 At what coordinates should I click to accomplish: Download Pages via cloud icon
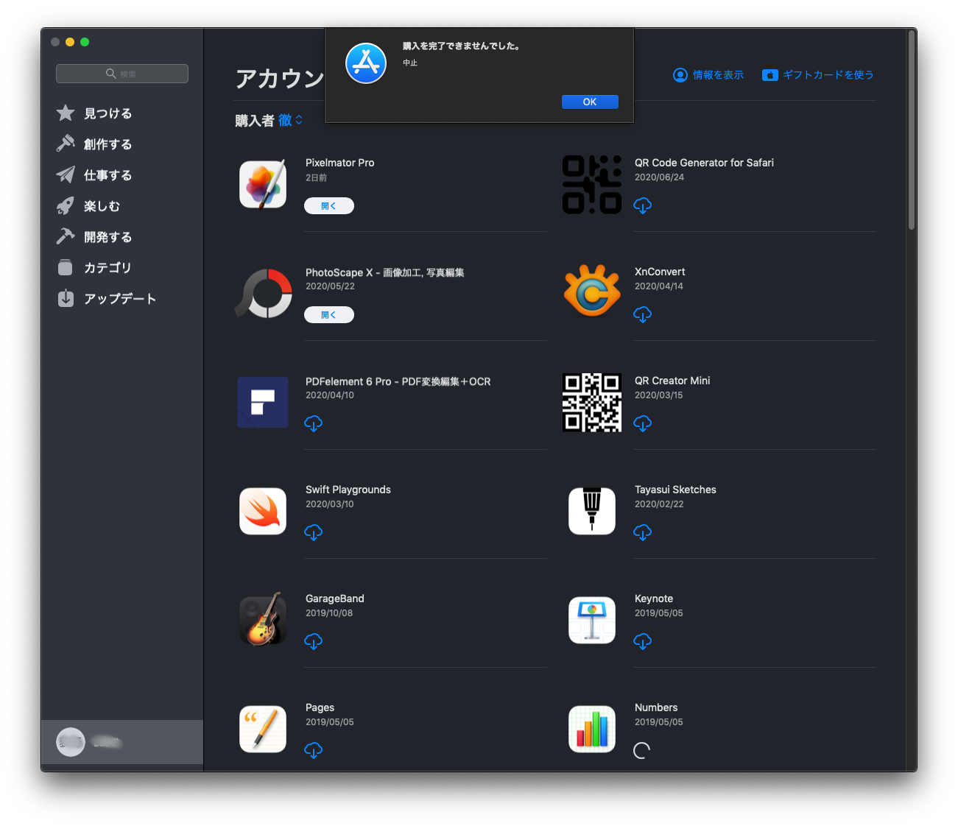(314, 750)
